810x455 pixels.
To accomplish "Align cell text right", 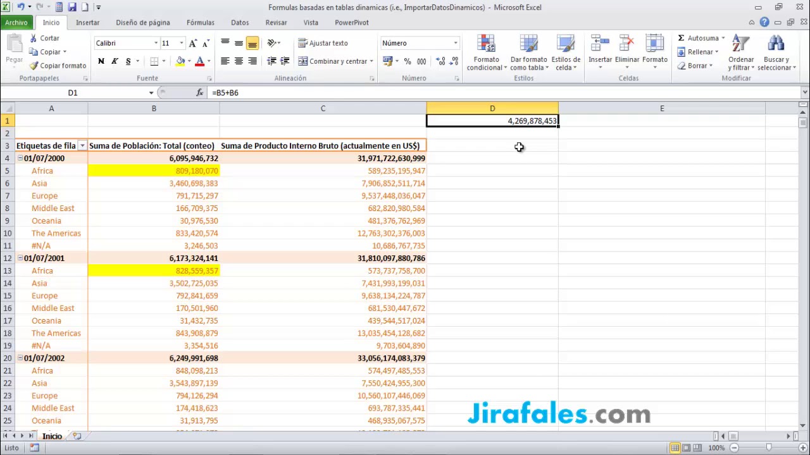I will tap(252, 61).
